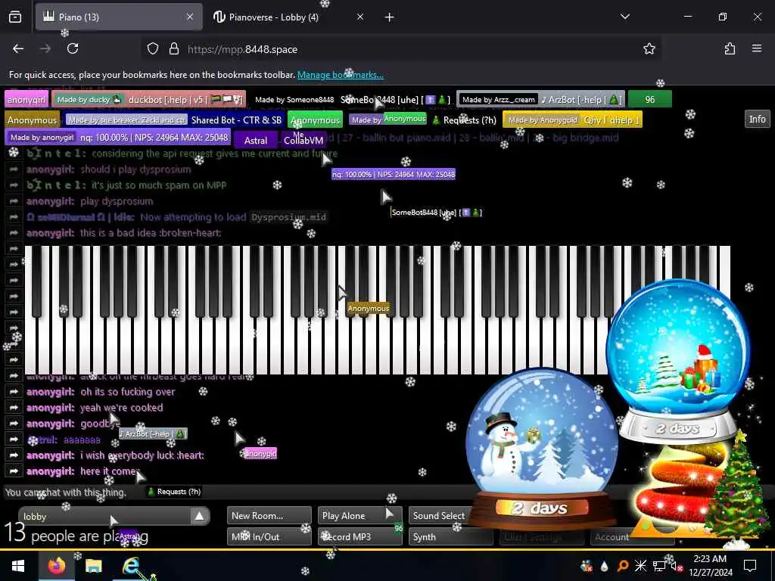Select the Qhy [ qhelp ] user tag
Image resolution: width=775 pixels, height=581 pixels.
point(572,120)
